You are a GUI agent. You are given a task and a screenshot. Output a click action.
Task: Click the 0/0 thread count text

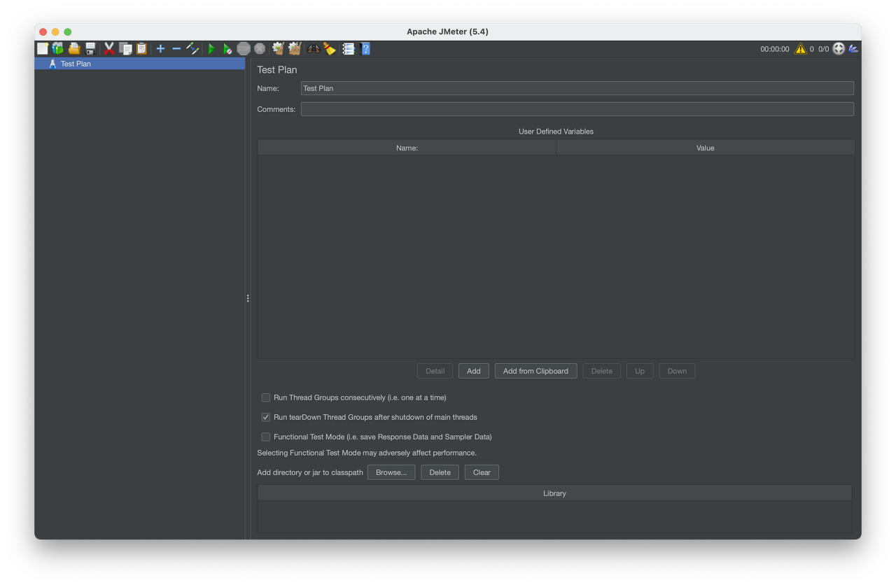pyautogui.click(x=823, y=49)
